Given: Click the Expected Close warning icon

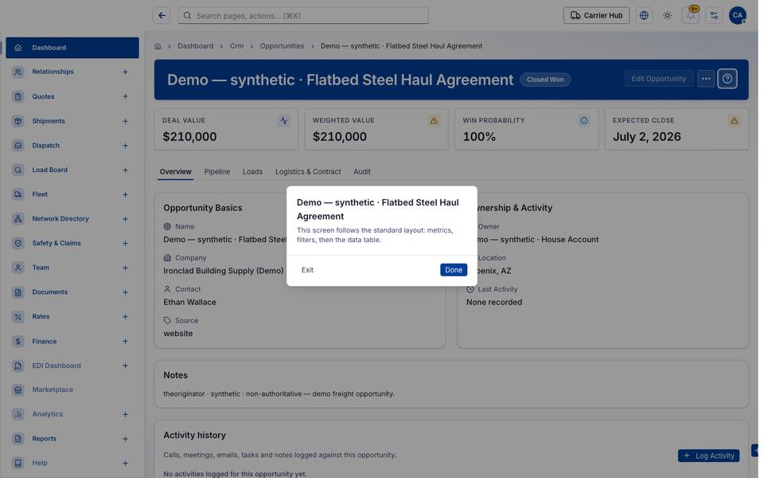Looking at the screenshot, I should point(734,120).
